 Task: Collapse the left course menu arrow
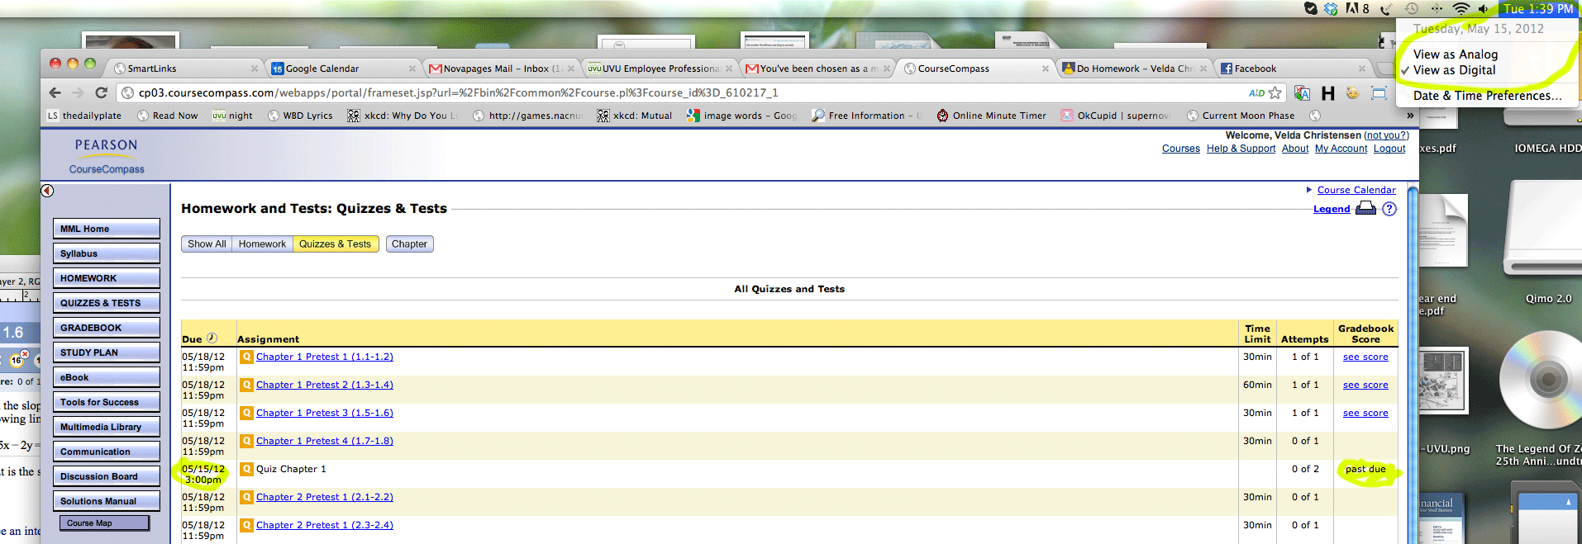pyautogui.click(x=47, y=191)
